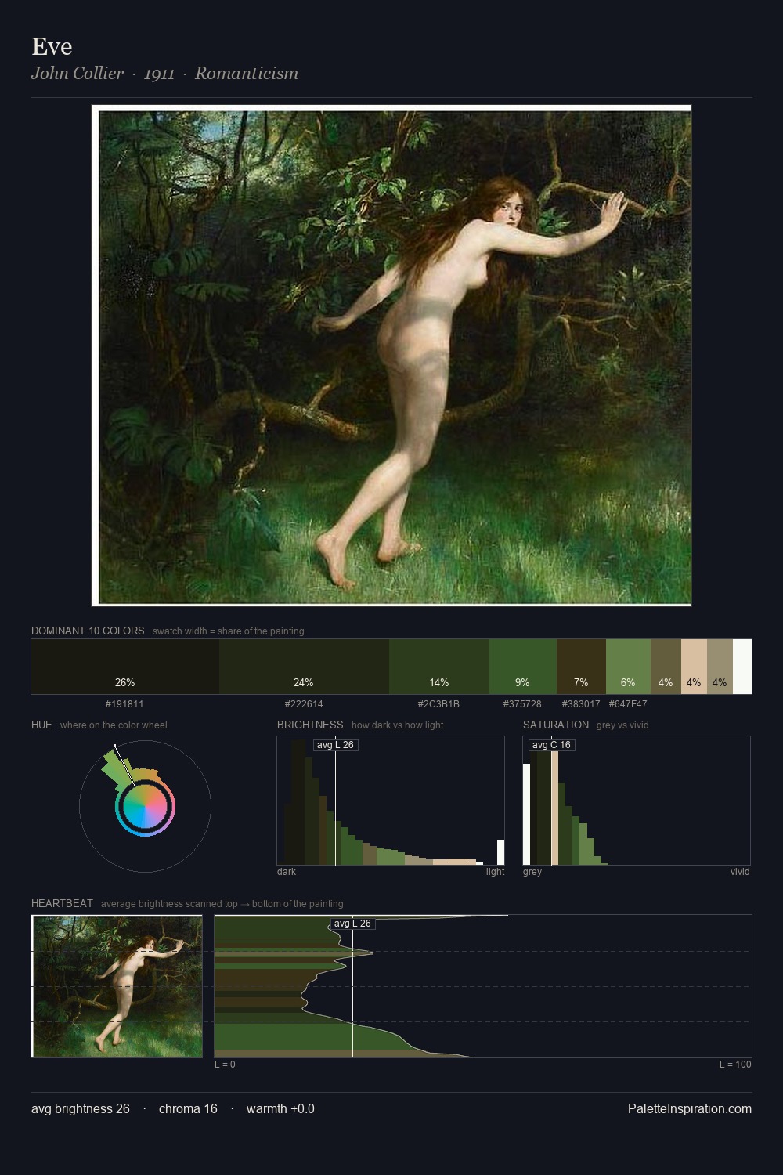The image size is (783, 1175).
Task: Click 'avg L 26' label in Heartbeat chart
Action: coord(352,924)
